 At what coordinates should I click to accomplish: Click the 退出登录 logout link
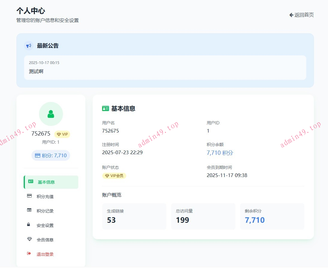click(x=45, y=254)
